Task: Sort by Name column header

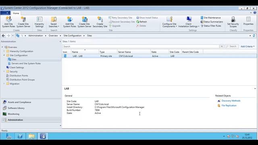Action: pos(85,52)
